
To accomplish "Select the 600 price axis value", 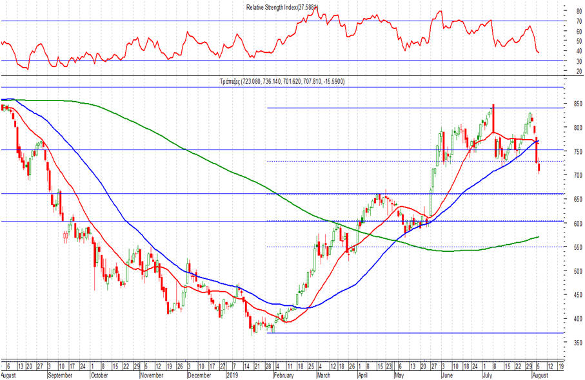I will point(578,223).
